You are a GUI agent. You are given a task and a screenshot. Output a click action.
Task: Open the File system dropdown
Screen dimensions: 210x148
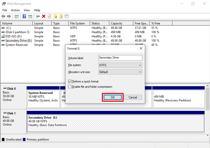(x=120, y=65)
